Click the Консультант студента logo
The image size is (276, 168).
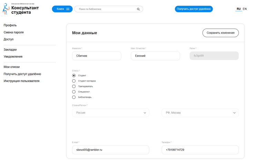click(21, 9)
